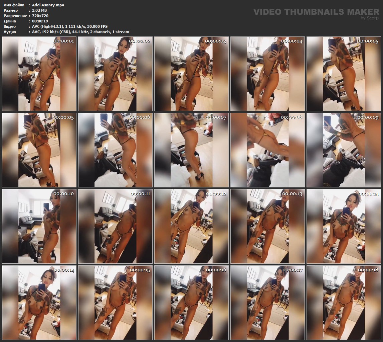
Task: Select the thumbnail stamped 00:00:10
Action: coord(39,227)
